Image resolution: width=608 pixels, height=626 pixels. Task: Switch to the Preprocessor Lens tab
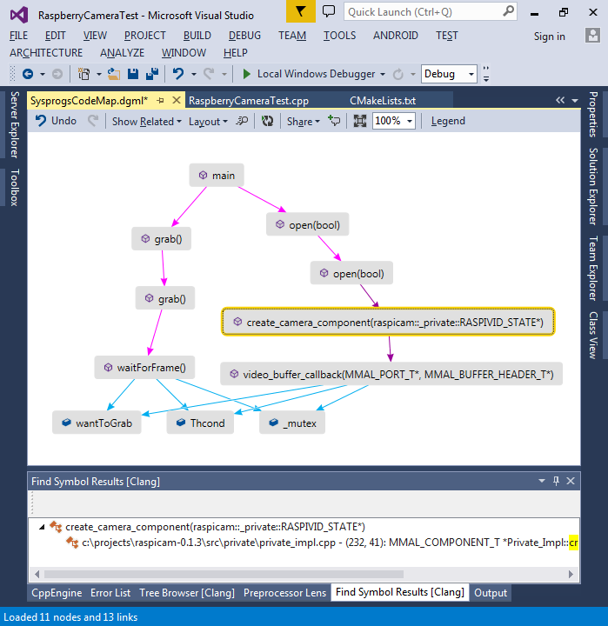click(284, 593)
